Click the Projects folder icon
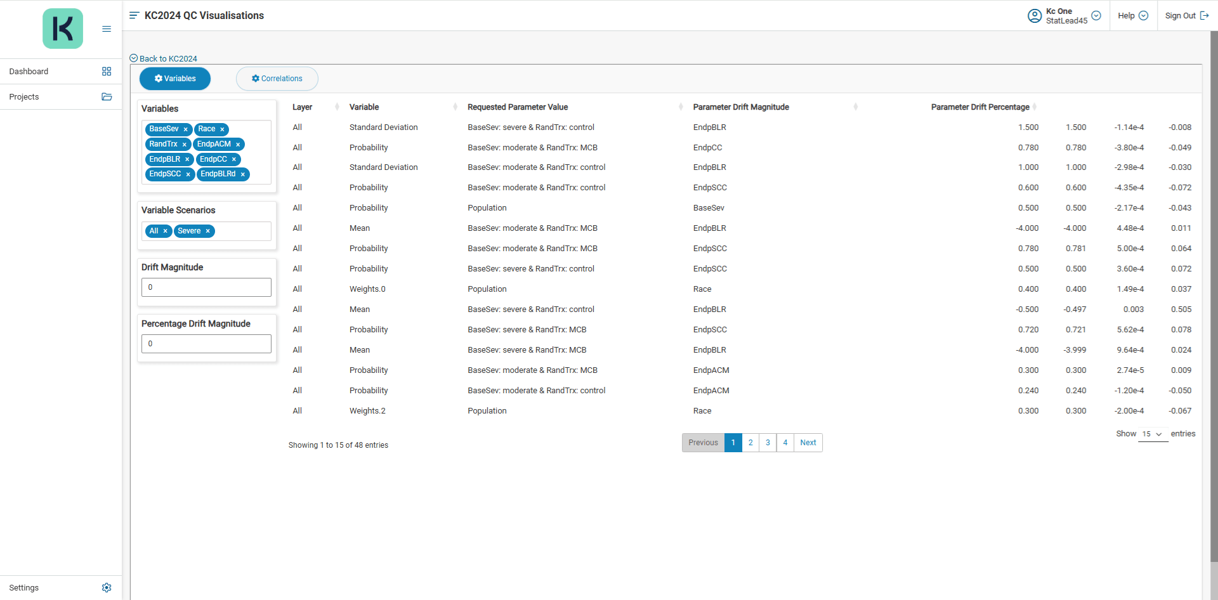Image resolution: width=1218 pixels, height=600 pixels. pyautogui.click(x=107, y=97)
